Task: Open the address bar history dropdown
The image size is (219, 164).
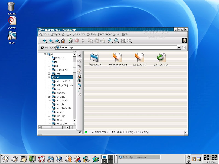Action: pyautogui.click(x=179, y=47)
